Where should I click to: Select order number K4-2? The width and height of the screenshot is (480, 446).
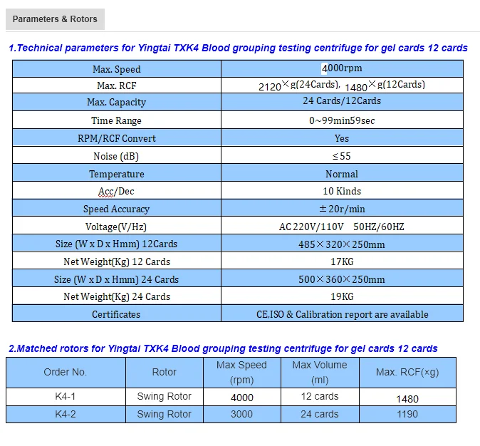coord(66,414)
